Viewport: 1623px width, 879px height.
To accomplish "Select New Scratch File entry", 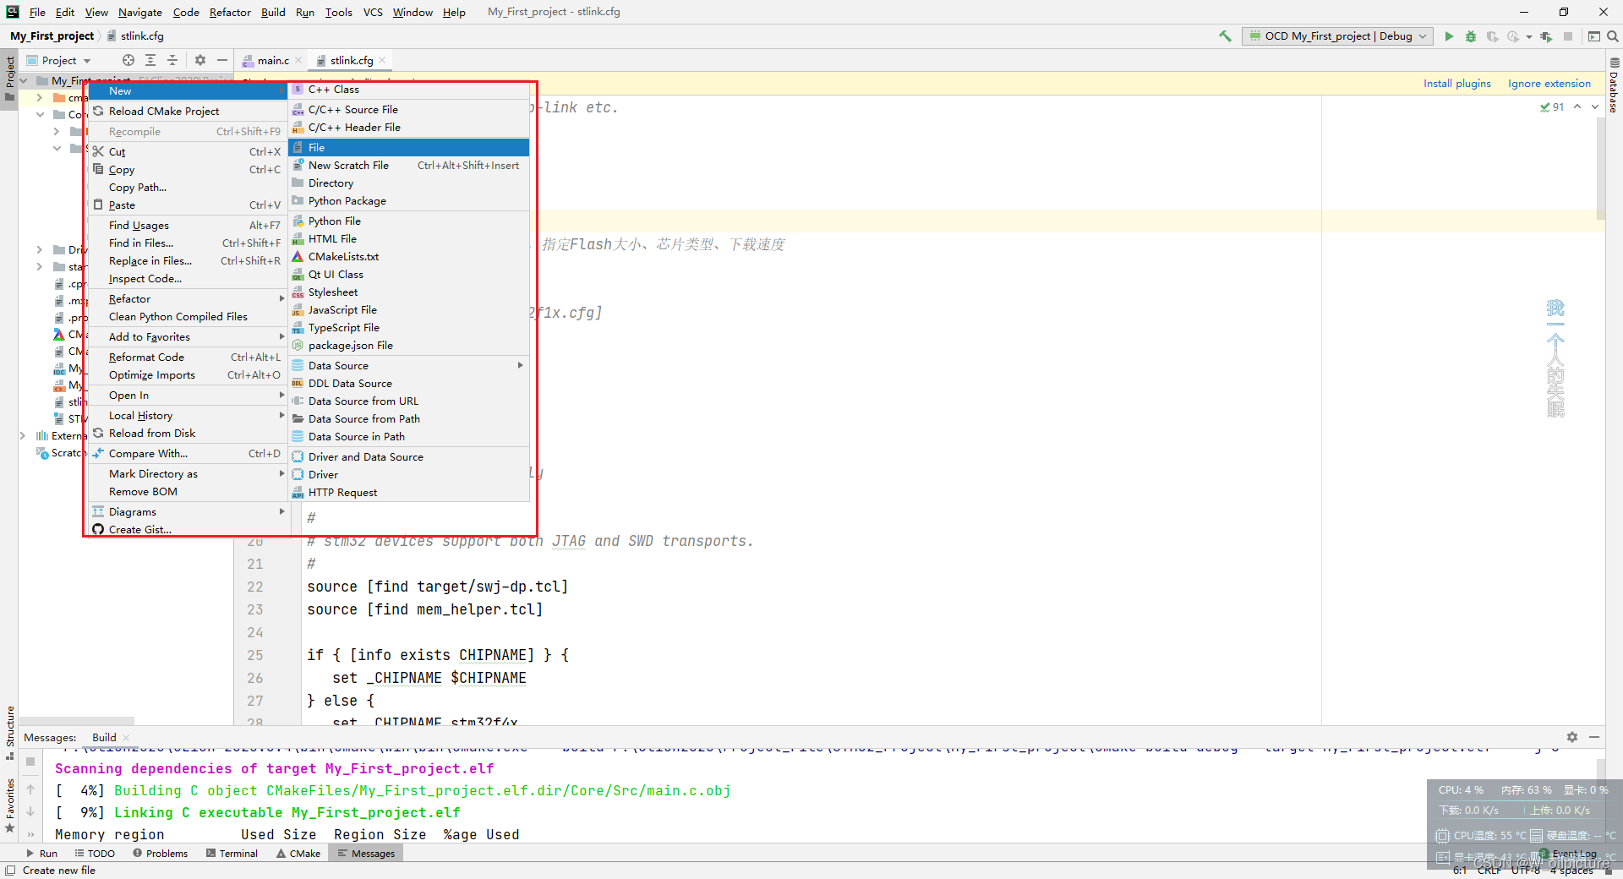I will pyautogui.click(x=409, y=166).
